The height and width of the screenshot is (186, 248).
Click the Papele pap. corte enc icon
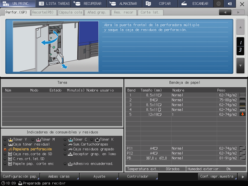(10, 163)
